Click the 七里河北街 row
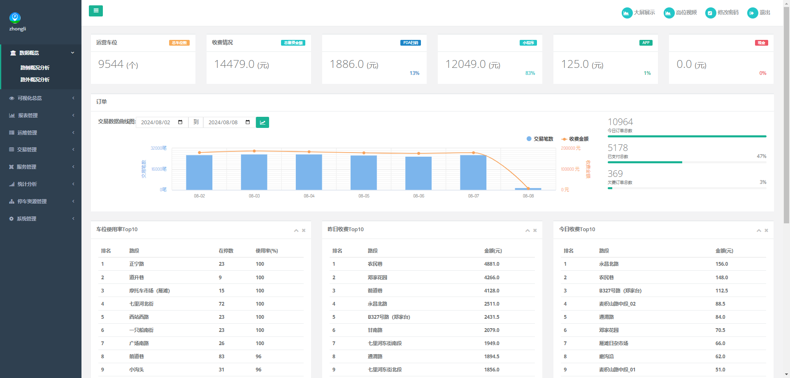The width and height of the screenshot is (790, 378). click(201, 304)
